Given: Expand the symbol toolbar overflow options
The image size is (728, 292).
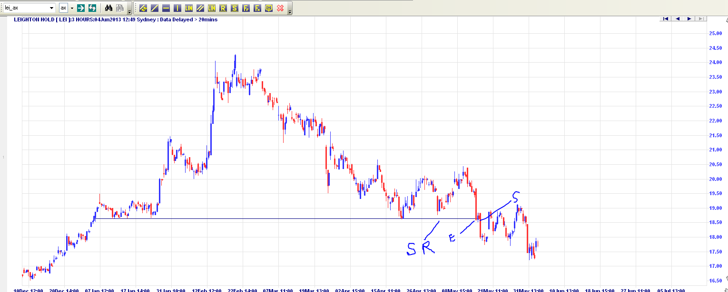Looking at the screenshot, I should [130, 9].
